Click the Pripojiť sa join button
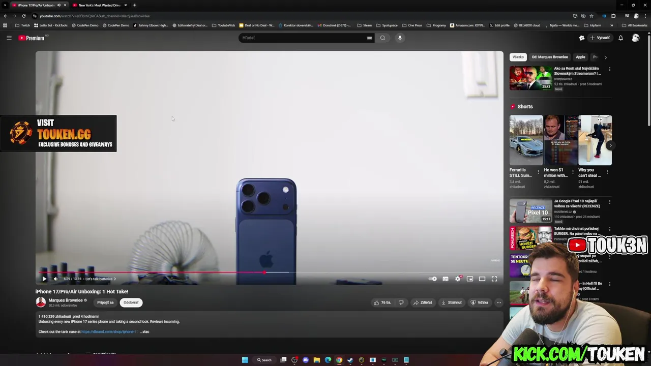This screenshot has width=651, height=366. 105,302
